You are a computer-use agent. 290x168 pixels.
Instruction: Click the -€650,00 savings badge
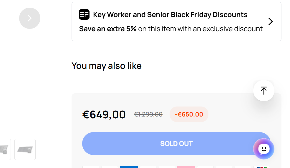click(x=189, y=114)
